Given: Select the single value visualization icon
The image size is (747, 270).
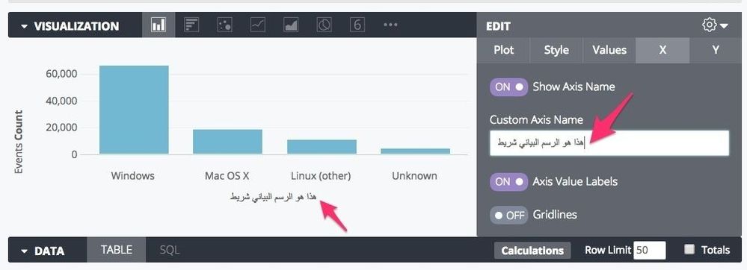Looking at the screenshot, I should coord(357,25).
